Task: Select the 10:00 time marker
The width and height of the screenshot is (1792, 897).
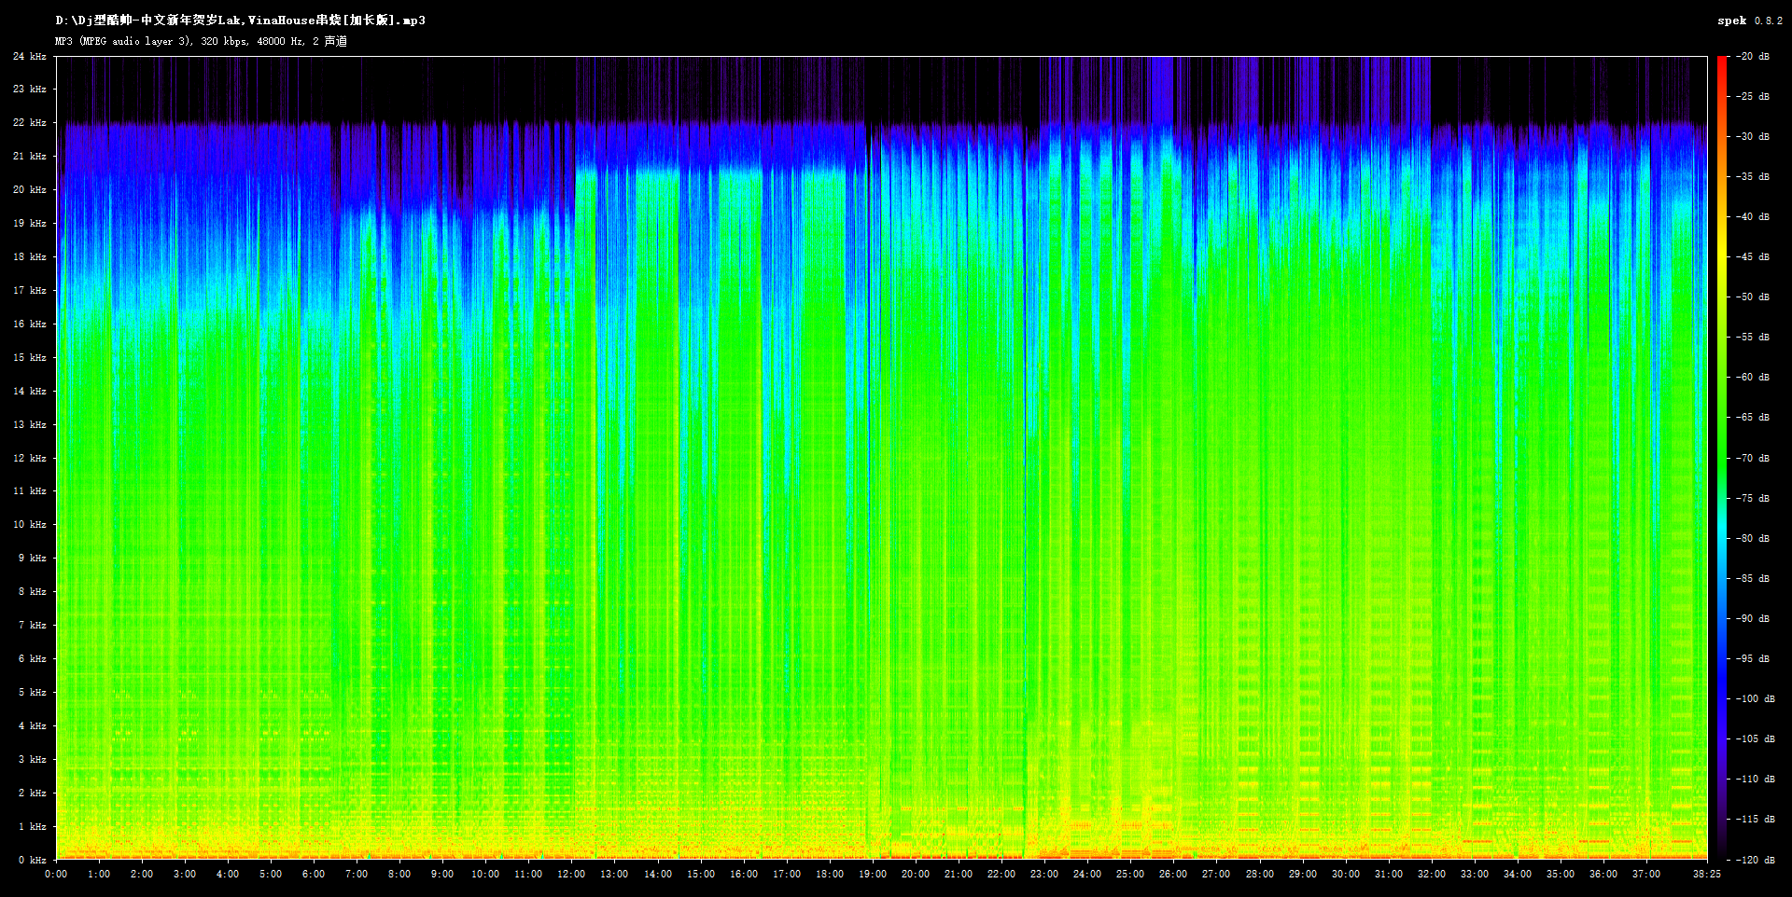Action: pyautogui.click(x=485, y=875)
